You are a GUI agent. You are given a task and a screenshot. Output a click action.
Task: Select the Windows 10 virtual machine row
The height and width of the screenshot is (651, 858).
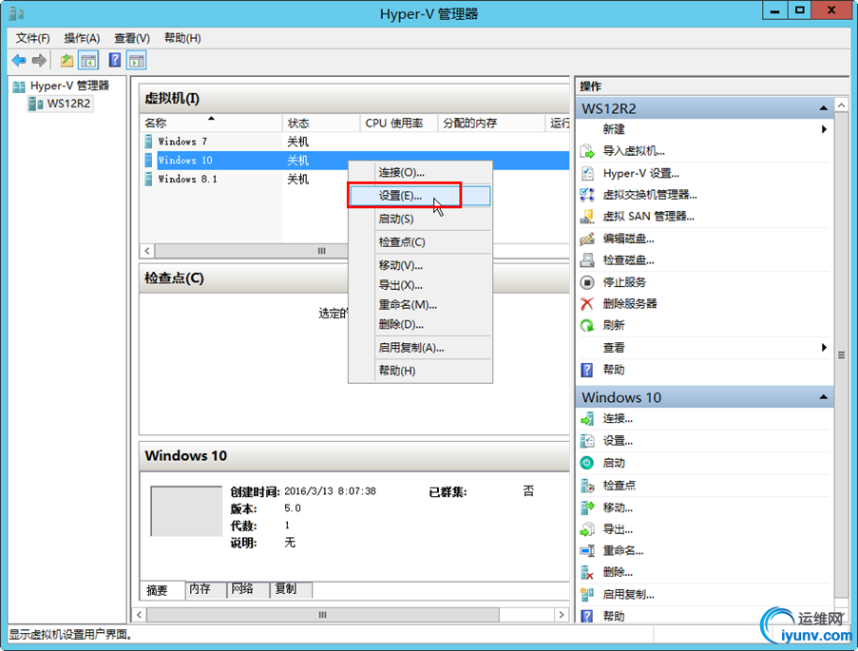354,161
